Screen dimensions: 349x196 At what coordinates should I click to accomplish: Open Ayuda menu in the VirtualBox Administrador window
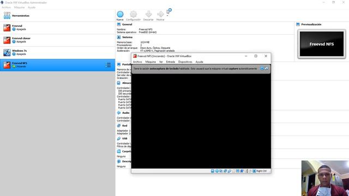pos(32,7)
